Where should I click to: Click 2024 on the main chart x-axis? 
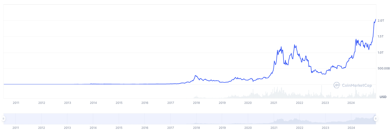click(x=351, y=103)
